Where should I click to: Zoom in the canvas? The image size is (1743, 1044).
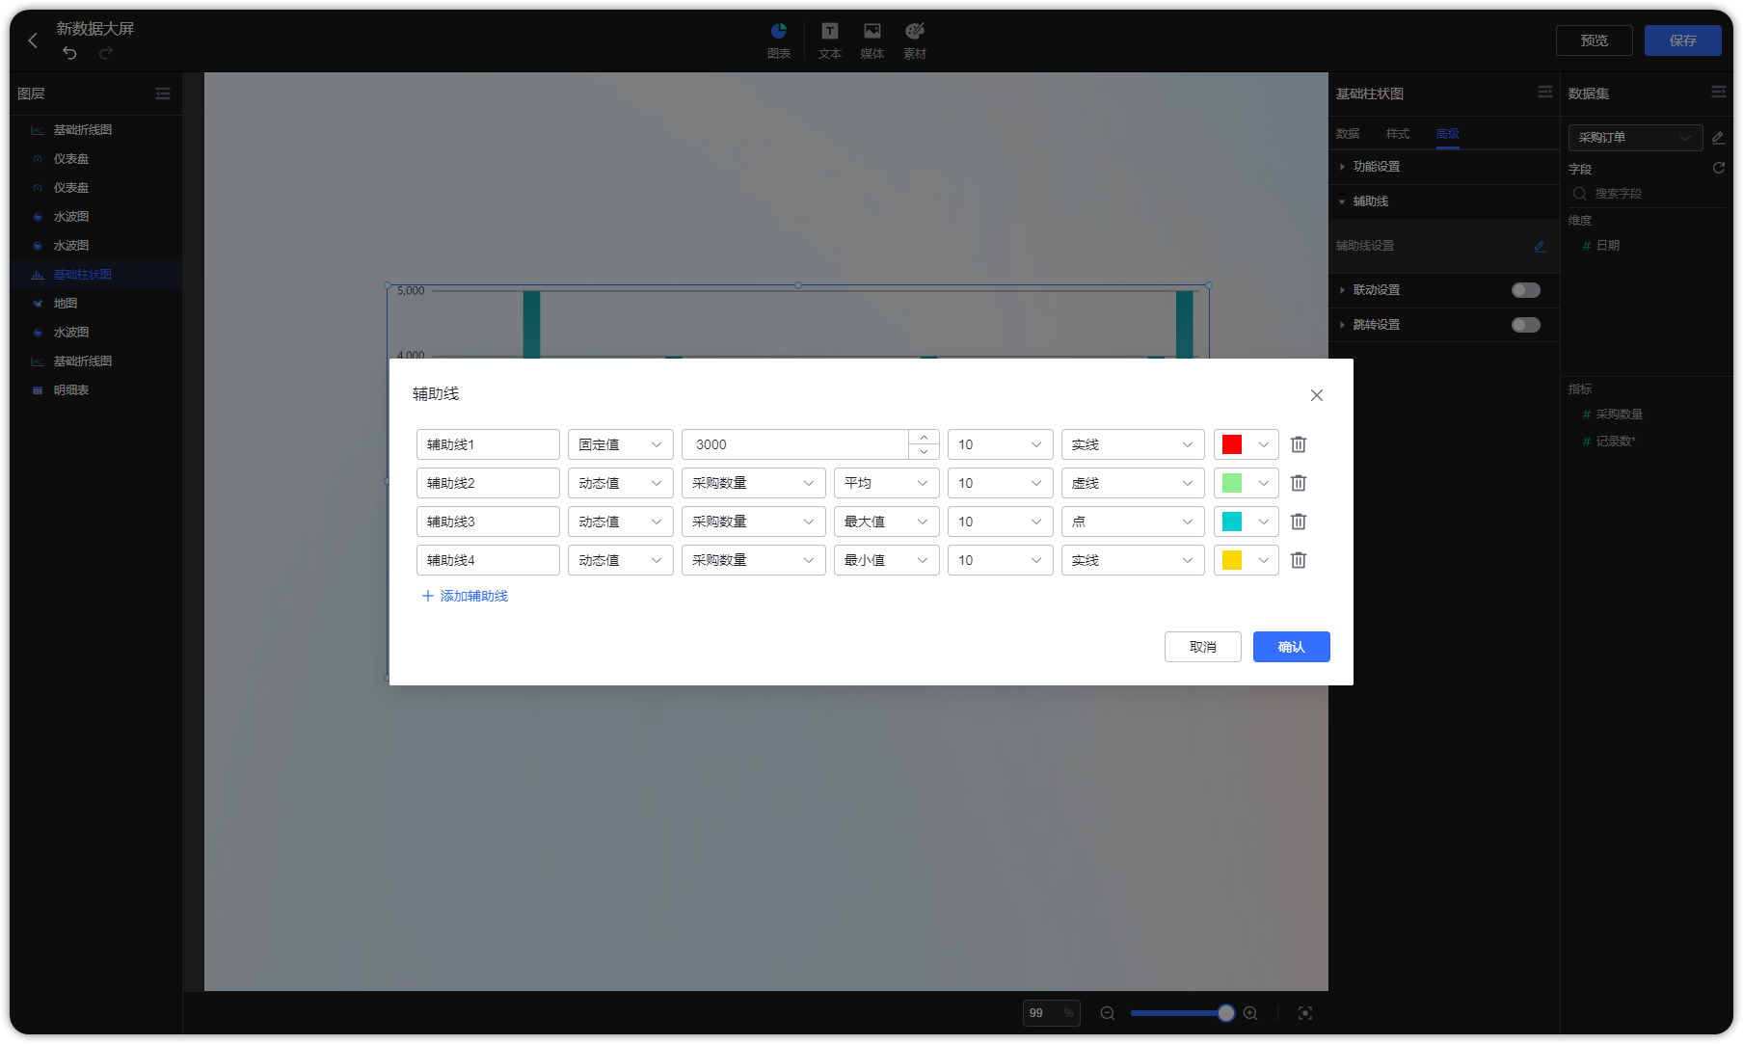click(1250, 1013)
